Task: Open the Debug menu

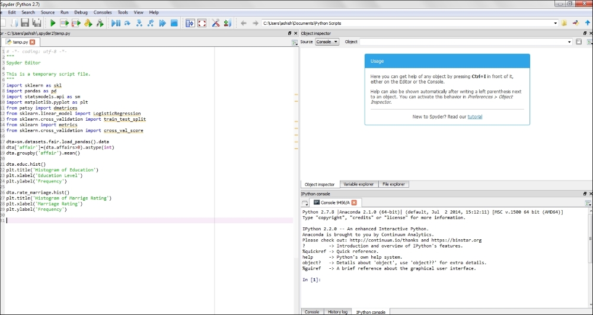Action: click(81, 12)
